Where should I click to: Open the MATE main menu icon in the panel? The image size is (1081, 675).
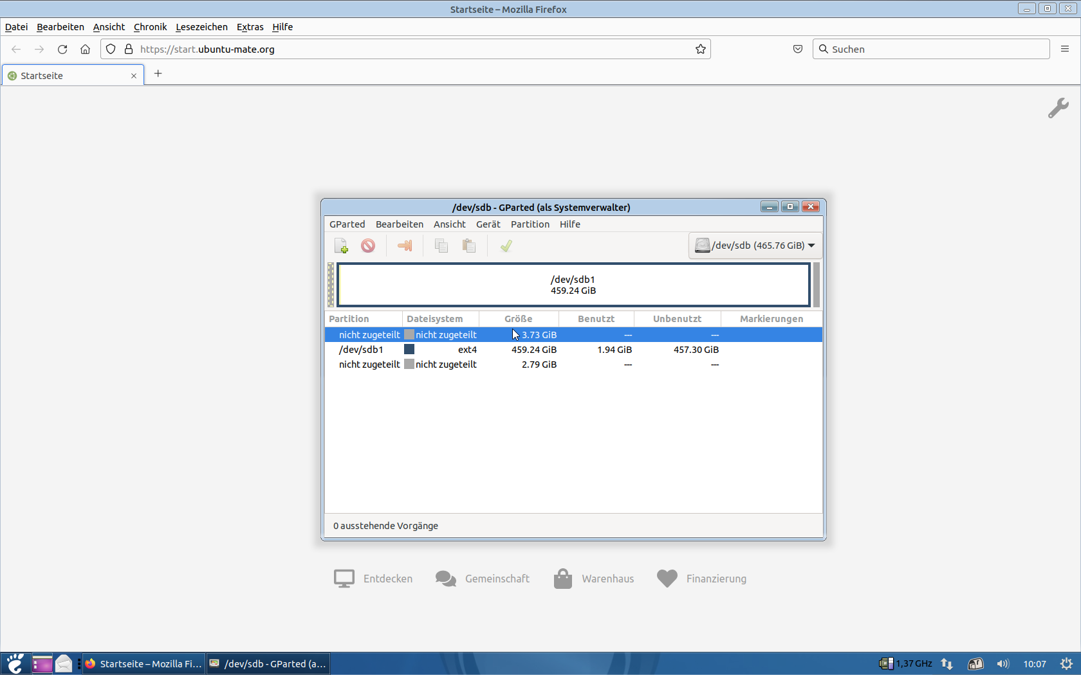pos(15,664)
